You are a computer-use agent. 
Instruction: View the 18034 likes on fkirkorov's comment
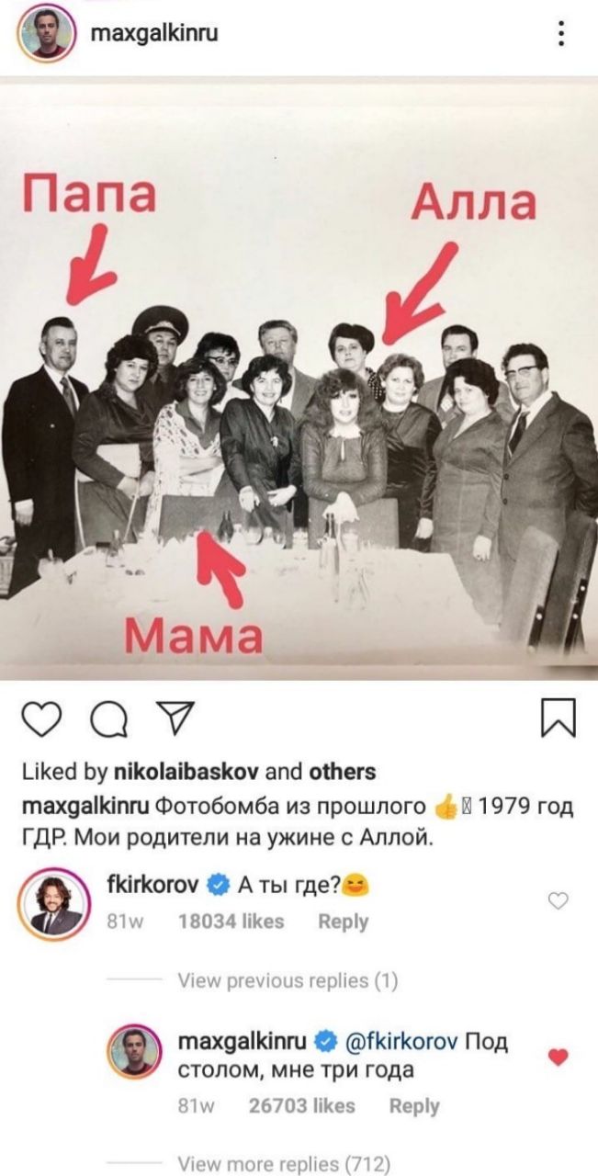click(x=230, y=922)
